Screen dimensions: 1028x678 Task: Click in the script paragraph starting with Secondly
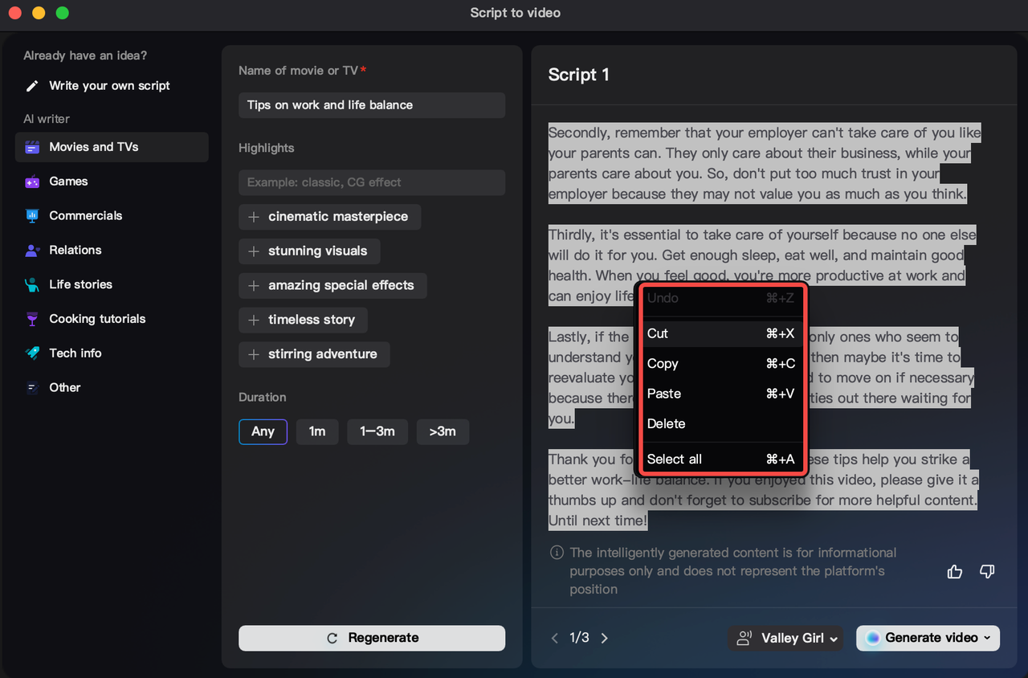[x=764, y=163]
